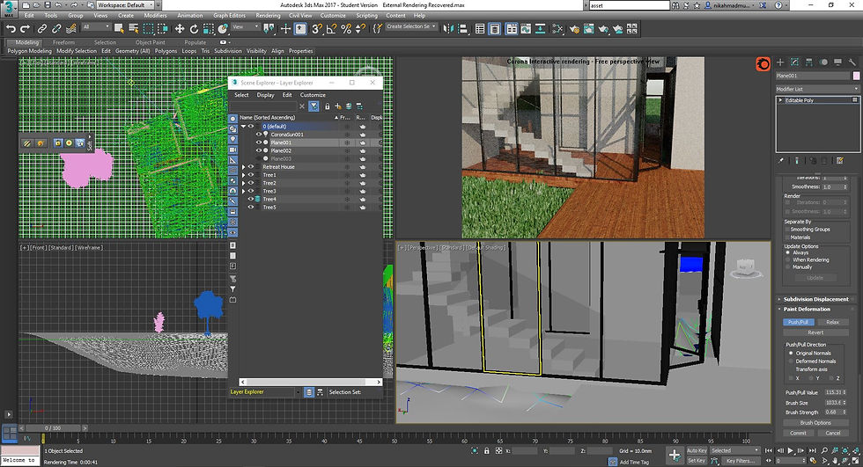863x467 pixels.
Task: Expand the Subdivision Displacement rollout
Action: tap(815, 299)
